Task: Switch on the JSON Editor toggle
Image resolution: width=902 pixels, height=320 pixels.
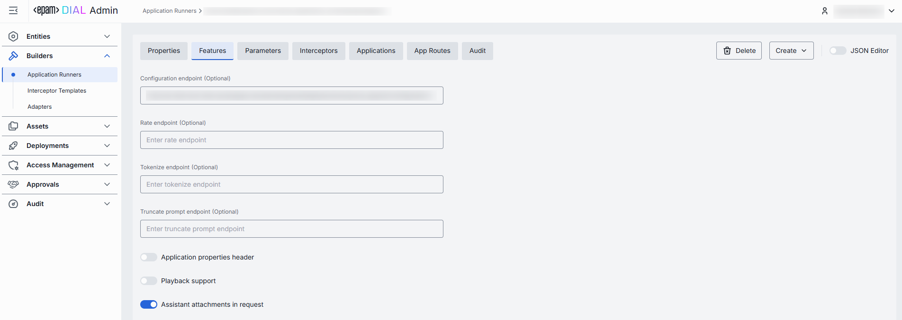Action: 837,51
